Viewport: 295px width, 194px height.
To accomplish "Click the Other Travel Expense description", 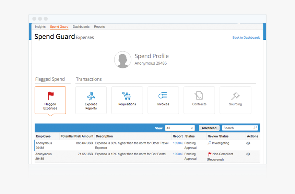I will point(132,145).
